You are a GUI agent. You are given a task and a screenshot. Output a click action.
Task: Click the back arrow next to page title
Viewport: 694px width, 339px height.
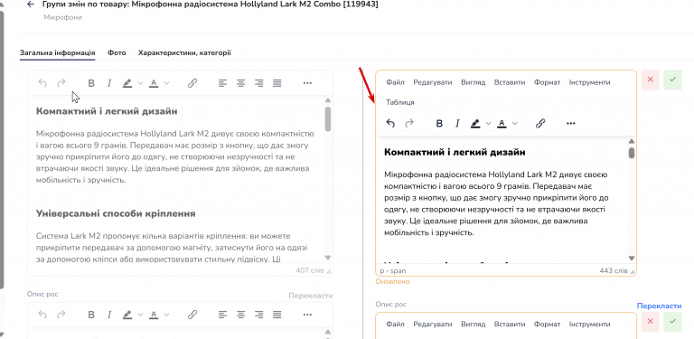point(31,5)
